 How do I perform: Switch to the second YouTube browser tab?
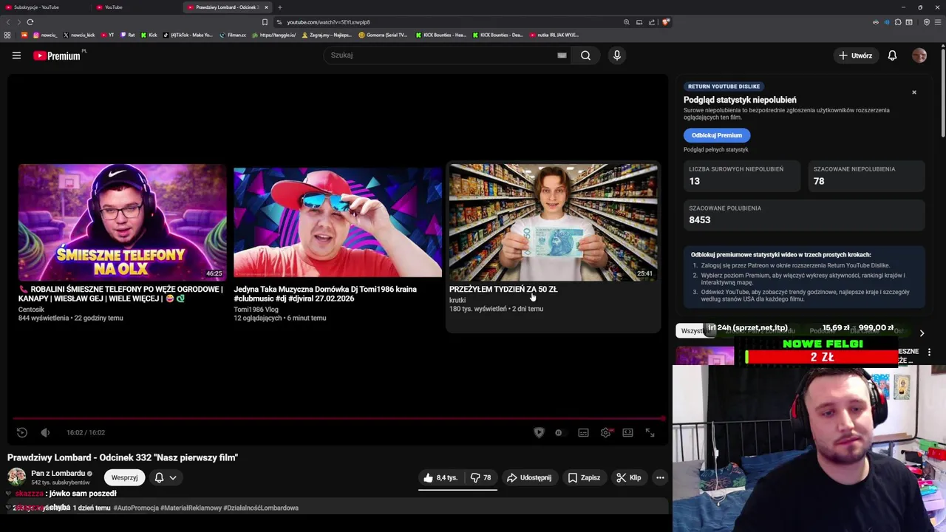point(135,7)
